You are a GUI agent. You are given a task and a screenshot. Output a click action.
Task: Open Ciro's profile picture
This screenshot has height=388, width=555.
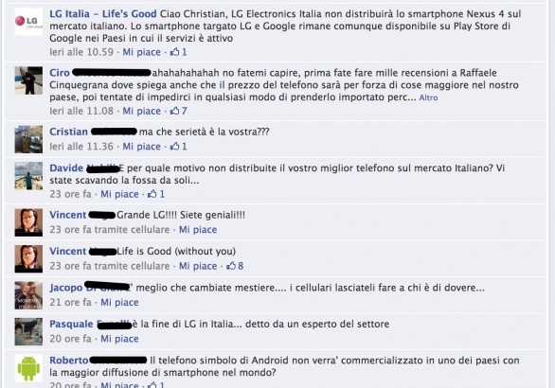[x=28, y=80]
